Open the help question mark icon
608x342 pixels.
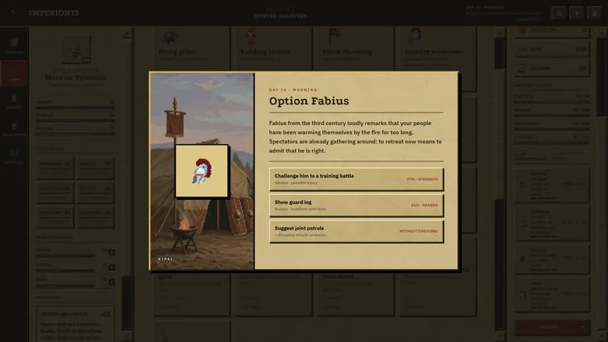point(577,13)
